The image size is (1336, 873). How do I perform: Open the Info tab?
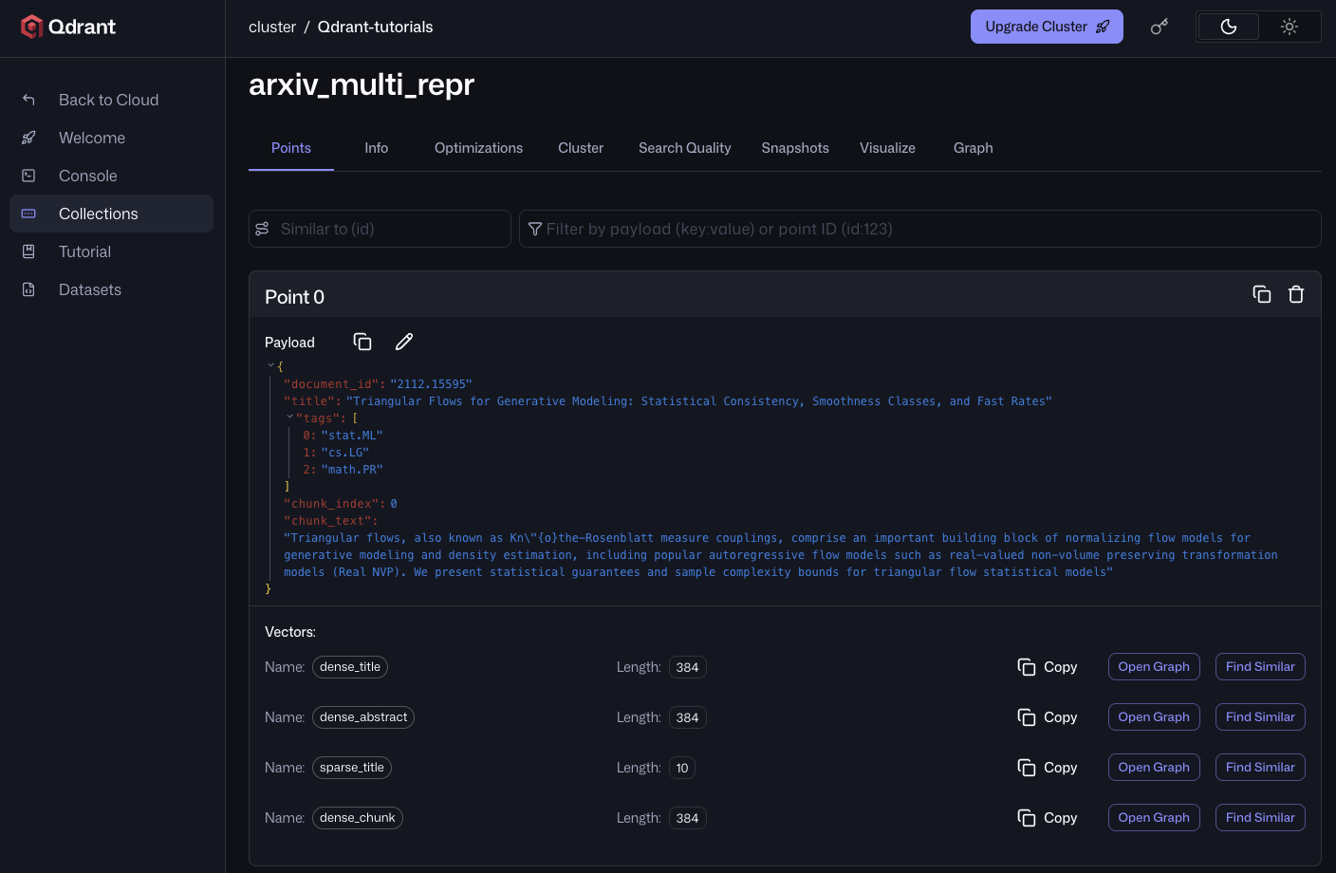tap(377, 148)
